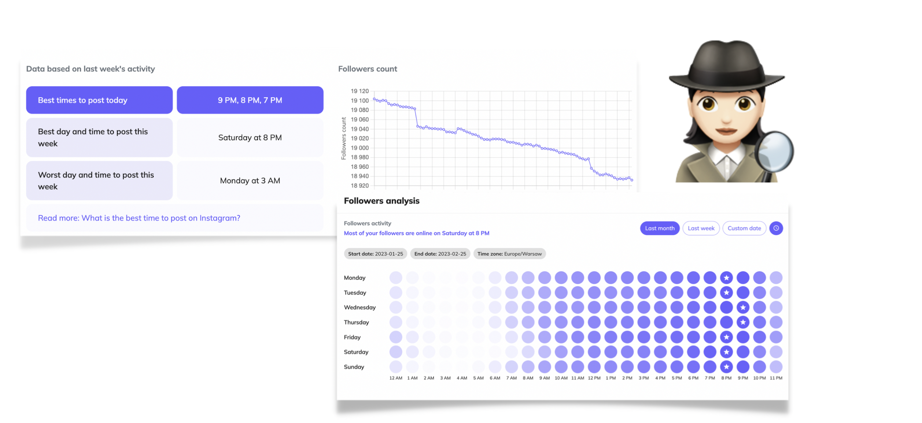Viewport: 922px width, 423px height.
Task: Click the Sunday 11 PM activity dot
Action: 776,367
